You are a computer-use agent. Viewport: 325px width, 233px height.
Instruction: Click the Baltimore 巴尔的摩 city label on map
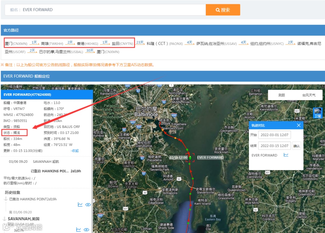(x=146, y=112)
